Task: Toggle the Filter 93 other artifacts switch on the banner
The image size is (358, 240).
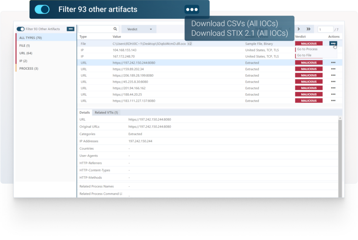Action: (42, 9)
